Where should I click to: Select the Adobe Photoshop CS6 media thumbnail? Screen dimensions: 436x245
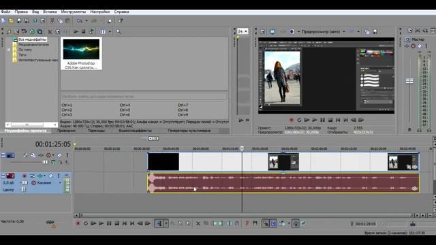pyautogui.click(x=81, y=54)
